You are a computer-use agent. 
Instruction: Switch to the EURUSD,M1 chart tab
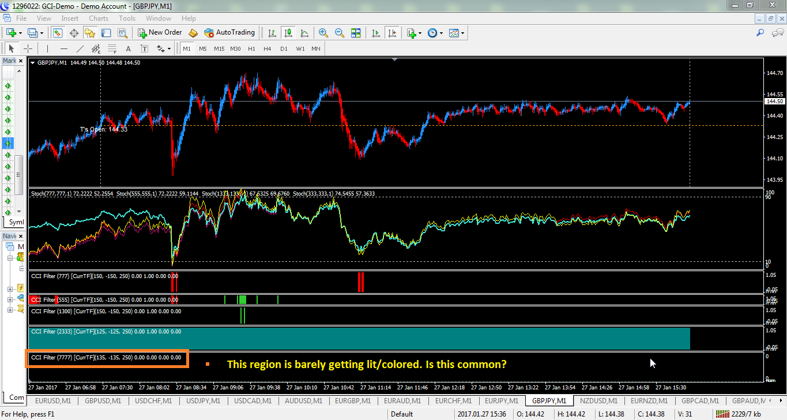pos(53,400)
